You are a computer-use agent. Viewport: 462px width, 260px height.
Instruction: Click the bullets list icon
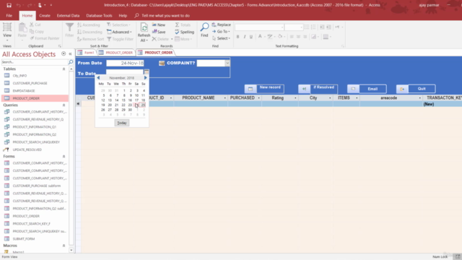click(x=307, y=27)
